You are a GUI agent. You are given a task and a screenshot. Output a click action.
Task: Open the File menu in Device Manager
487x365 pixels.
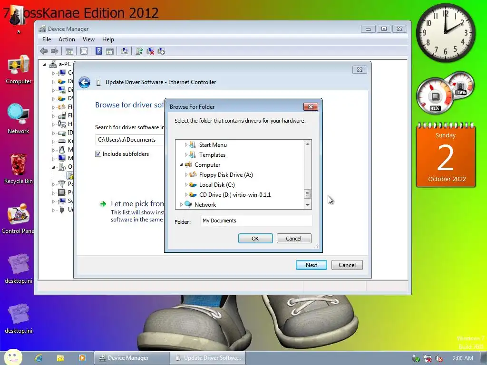click(x=47, y=39)
